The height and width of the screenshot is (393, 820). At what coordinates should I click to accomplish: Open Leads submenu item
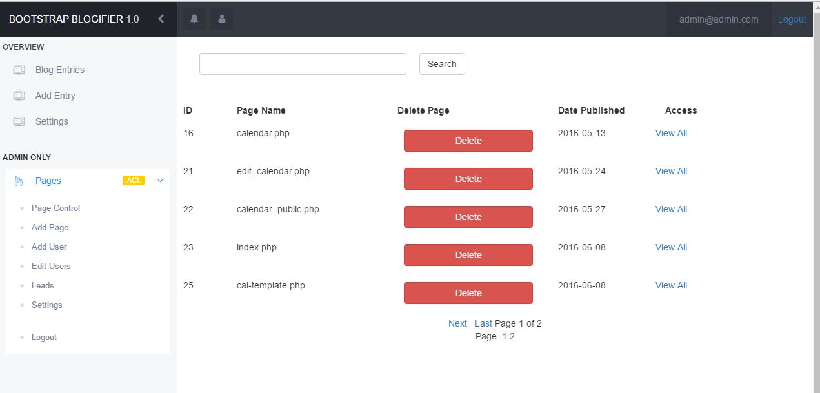(43, 285)
